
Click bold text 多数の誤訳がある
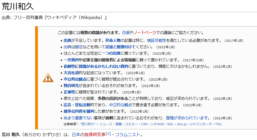[113, 98]
